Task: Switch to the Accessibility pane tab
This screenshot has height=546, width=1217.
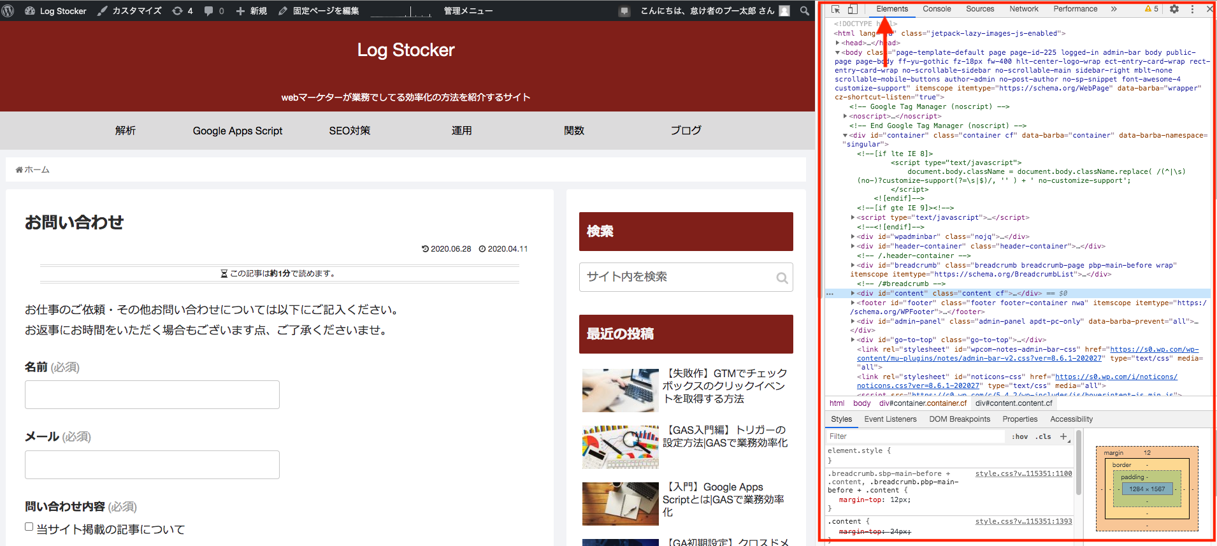Action: tap(1072, 419)
